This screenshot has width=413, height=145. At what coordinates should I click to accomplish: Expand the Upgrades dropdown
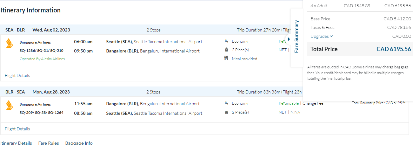322,36
